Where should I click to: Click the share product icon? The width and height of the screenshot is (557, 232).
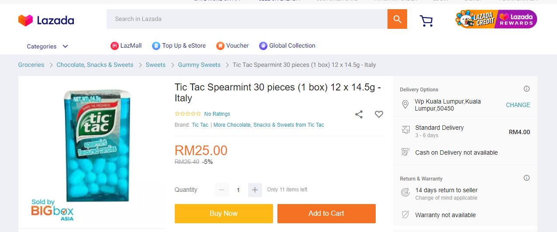pos(359,114)
